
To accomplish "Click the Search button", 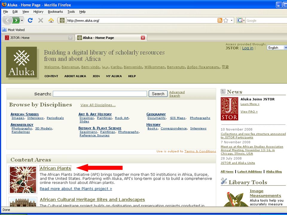I will [x=158, y=94].
